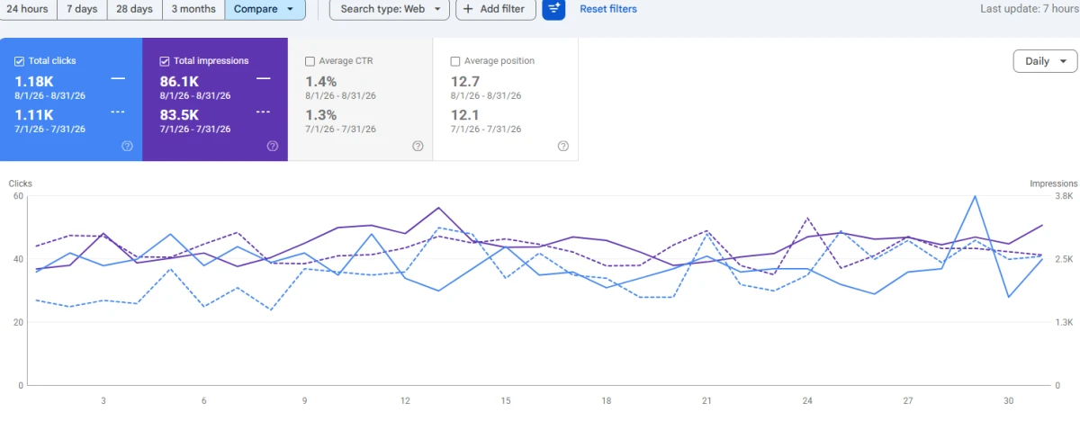The image size is (1080, 430).
Task: Click the Add filter button
Action: pyautogui.click(x=496, y=9)
